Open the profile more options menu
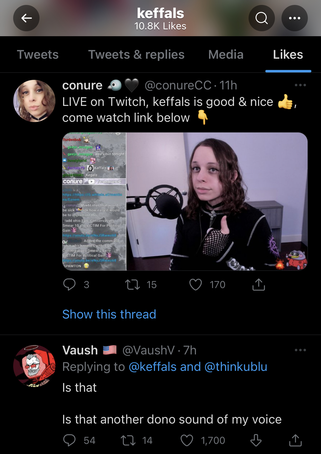The width and height of the screenshot is (321, 454). point(294,18)
